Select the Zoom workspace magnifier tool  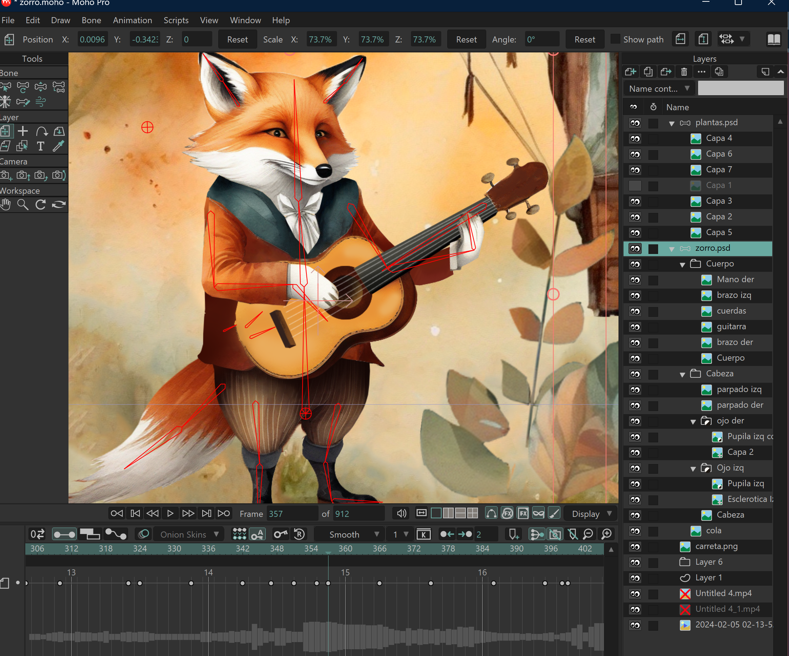click(x=23, y=204)
